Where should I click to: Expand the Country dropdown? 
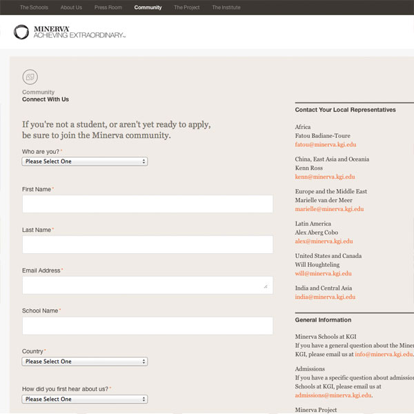[85, 362]
